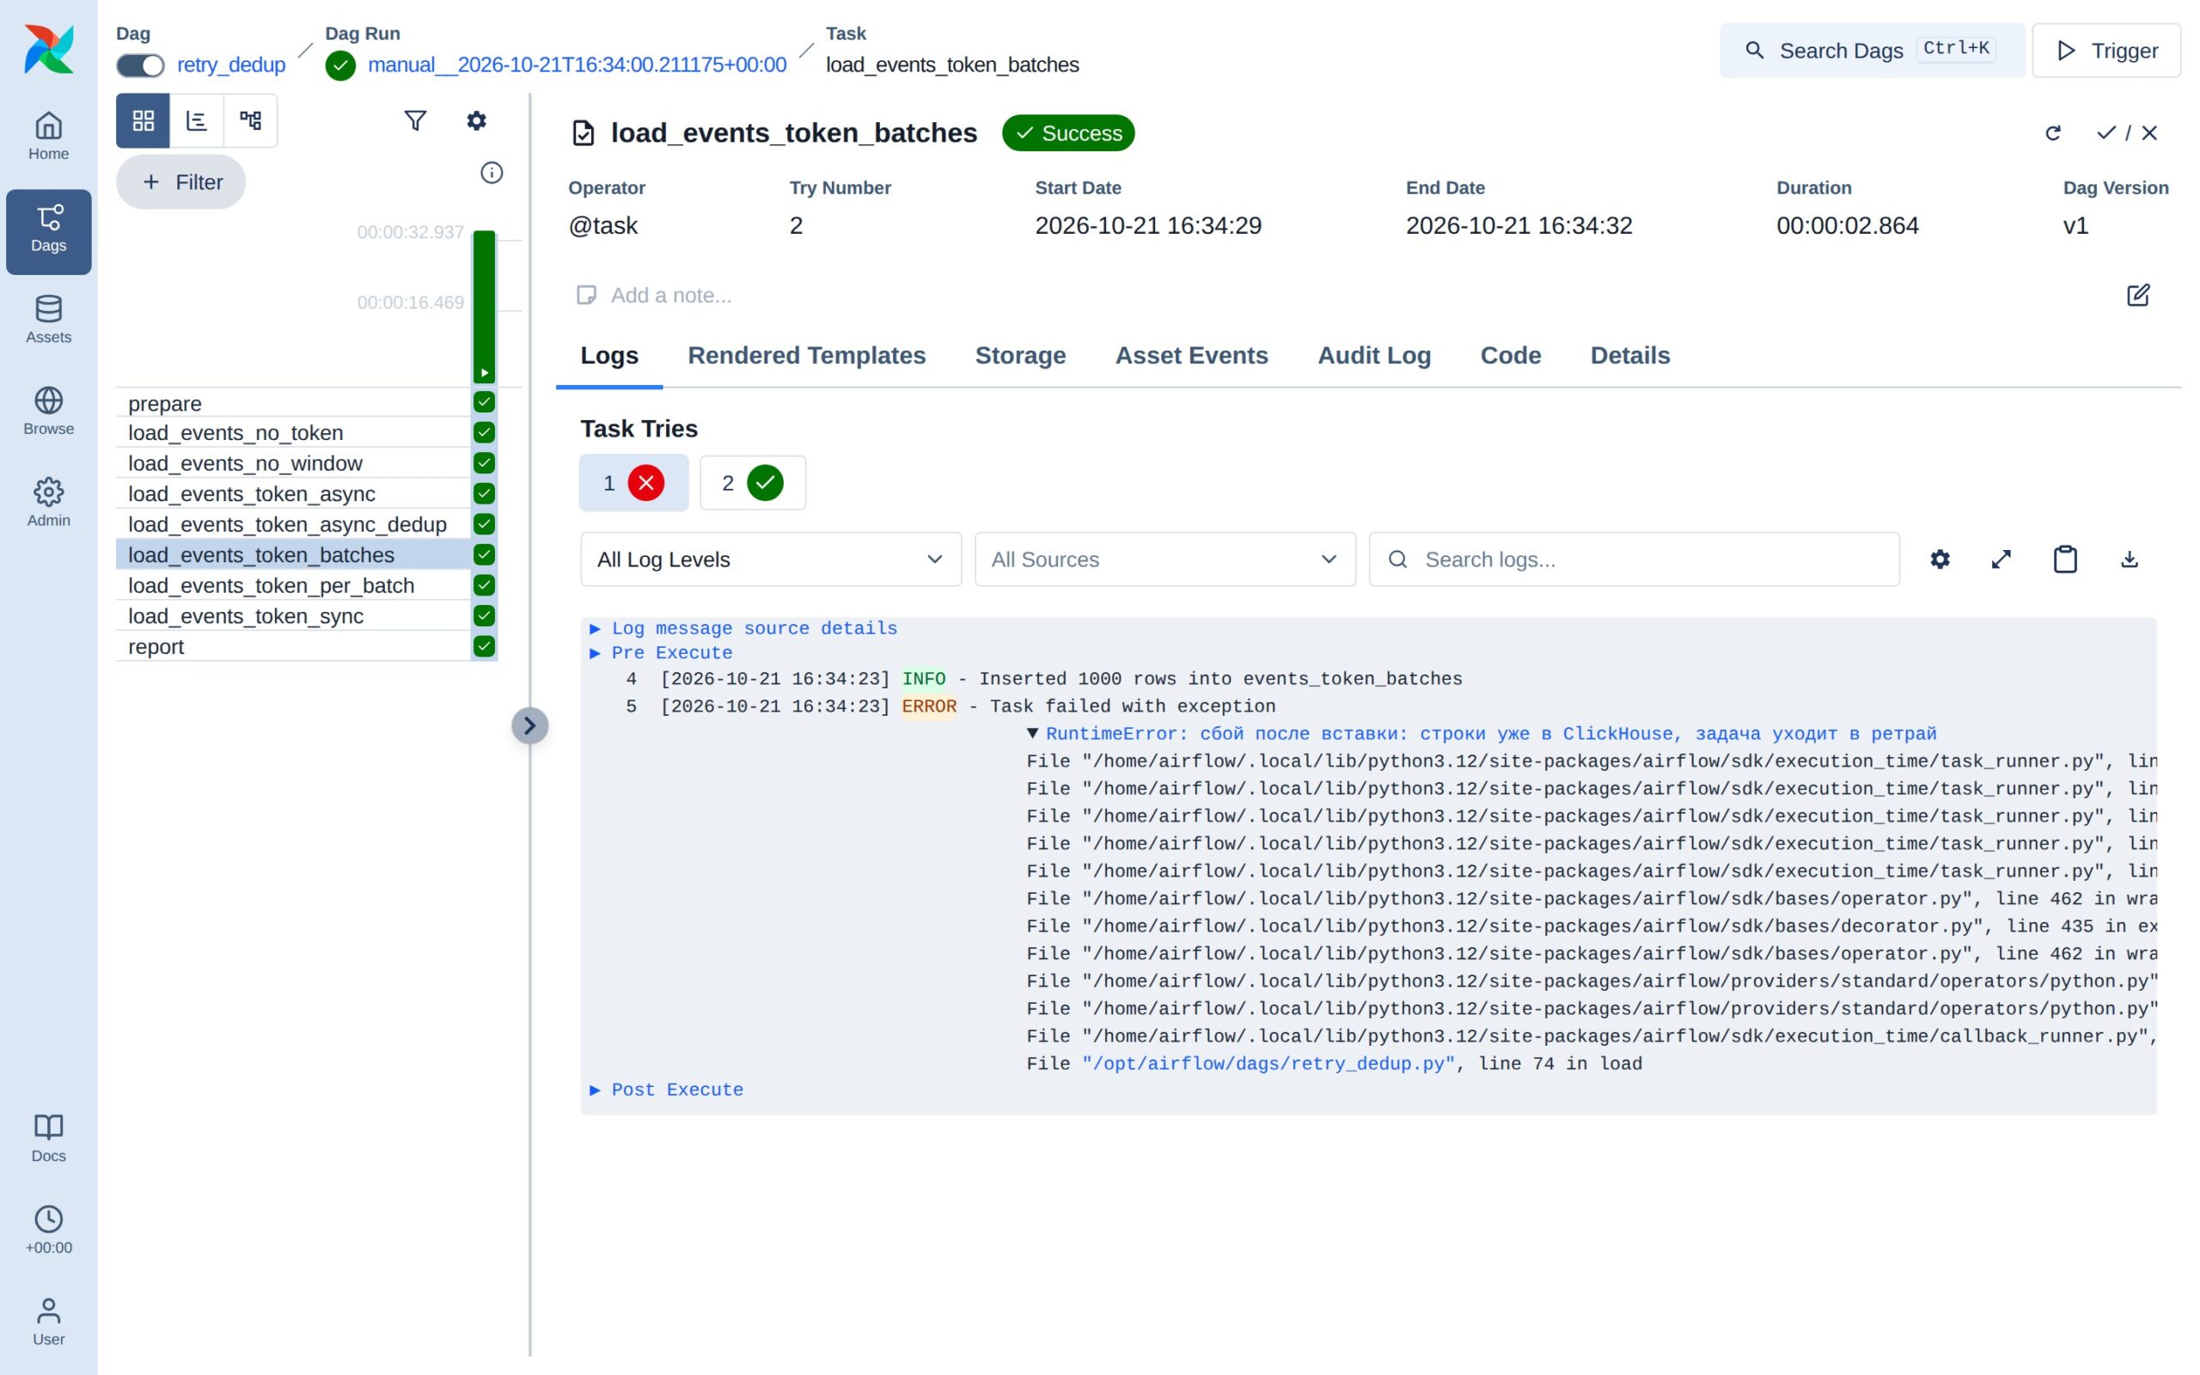Open log settings gear icon
The width and height of the screenshot is (2200, 1375).
coord(1940,559)
